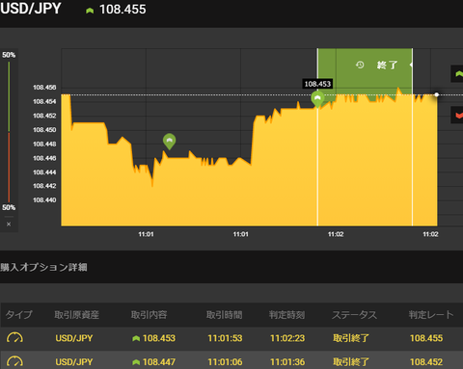The image size is (463, 369).
Task: Close the 50% sentiment gauge panel
Action: pos(9,224)
